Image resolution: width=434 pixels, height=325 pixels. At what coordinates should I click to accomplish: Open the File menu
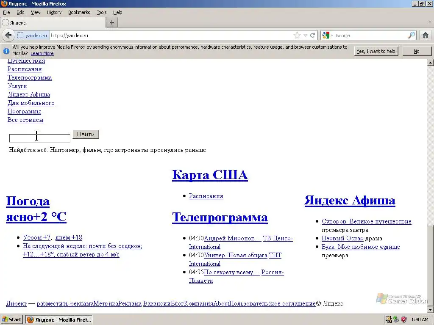coord(6,12)
